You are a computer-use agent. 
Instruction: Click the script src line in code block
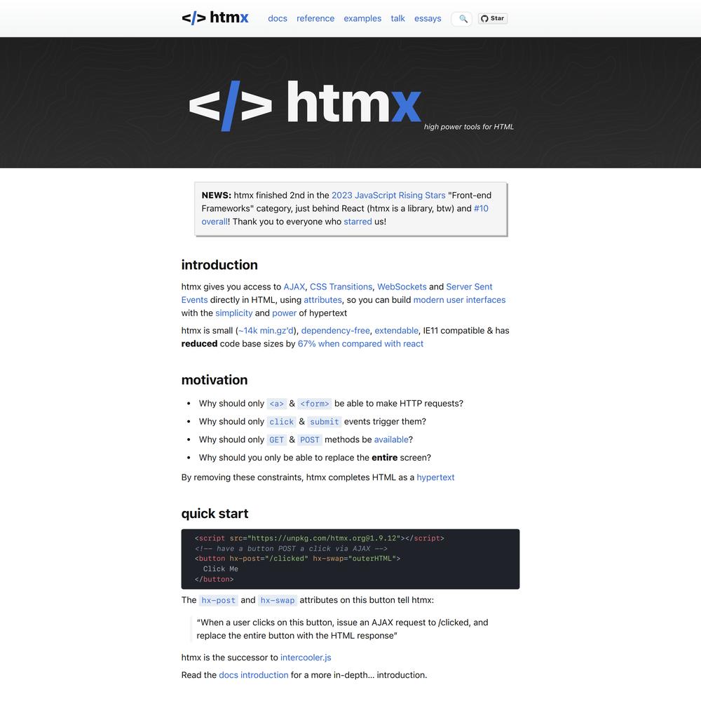[320, 538]
